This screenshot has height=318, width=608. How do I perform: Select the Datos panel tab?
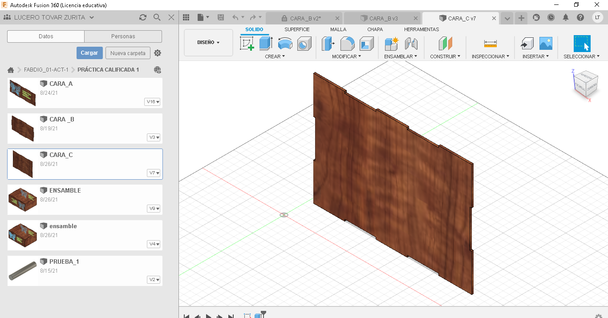point(46,36)
